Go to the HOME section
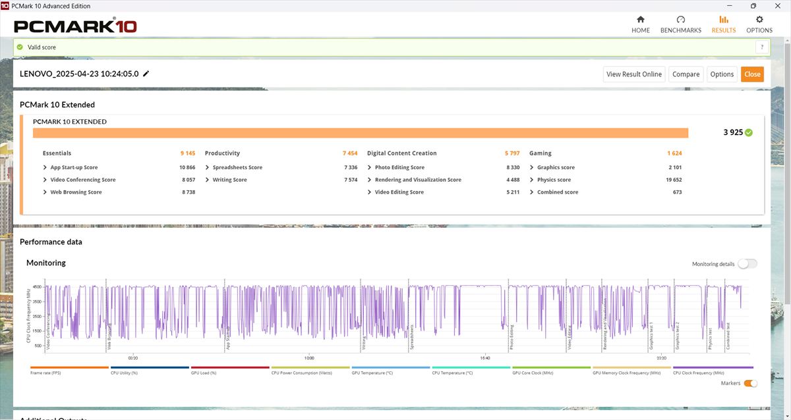 [x=640, y=24]
